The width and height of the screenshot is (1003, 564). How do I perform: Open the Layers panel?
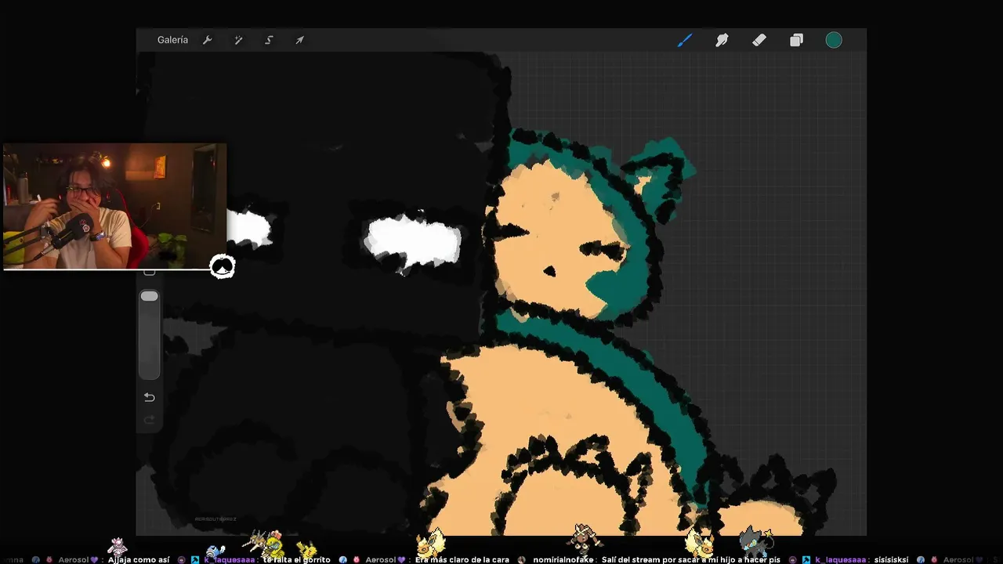796,40
